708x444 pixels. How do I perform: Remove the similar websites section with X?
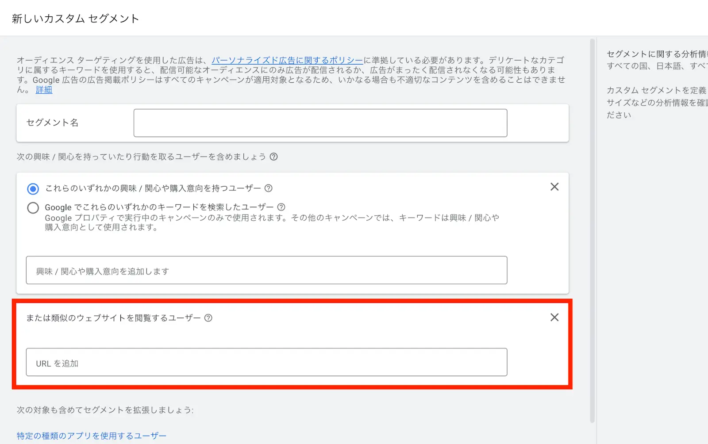click(x=554, y=318)
